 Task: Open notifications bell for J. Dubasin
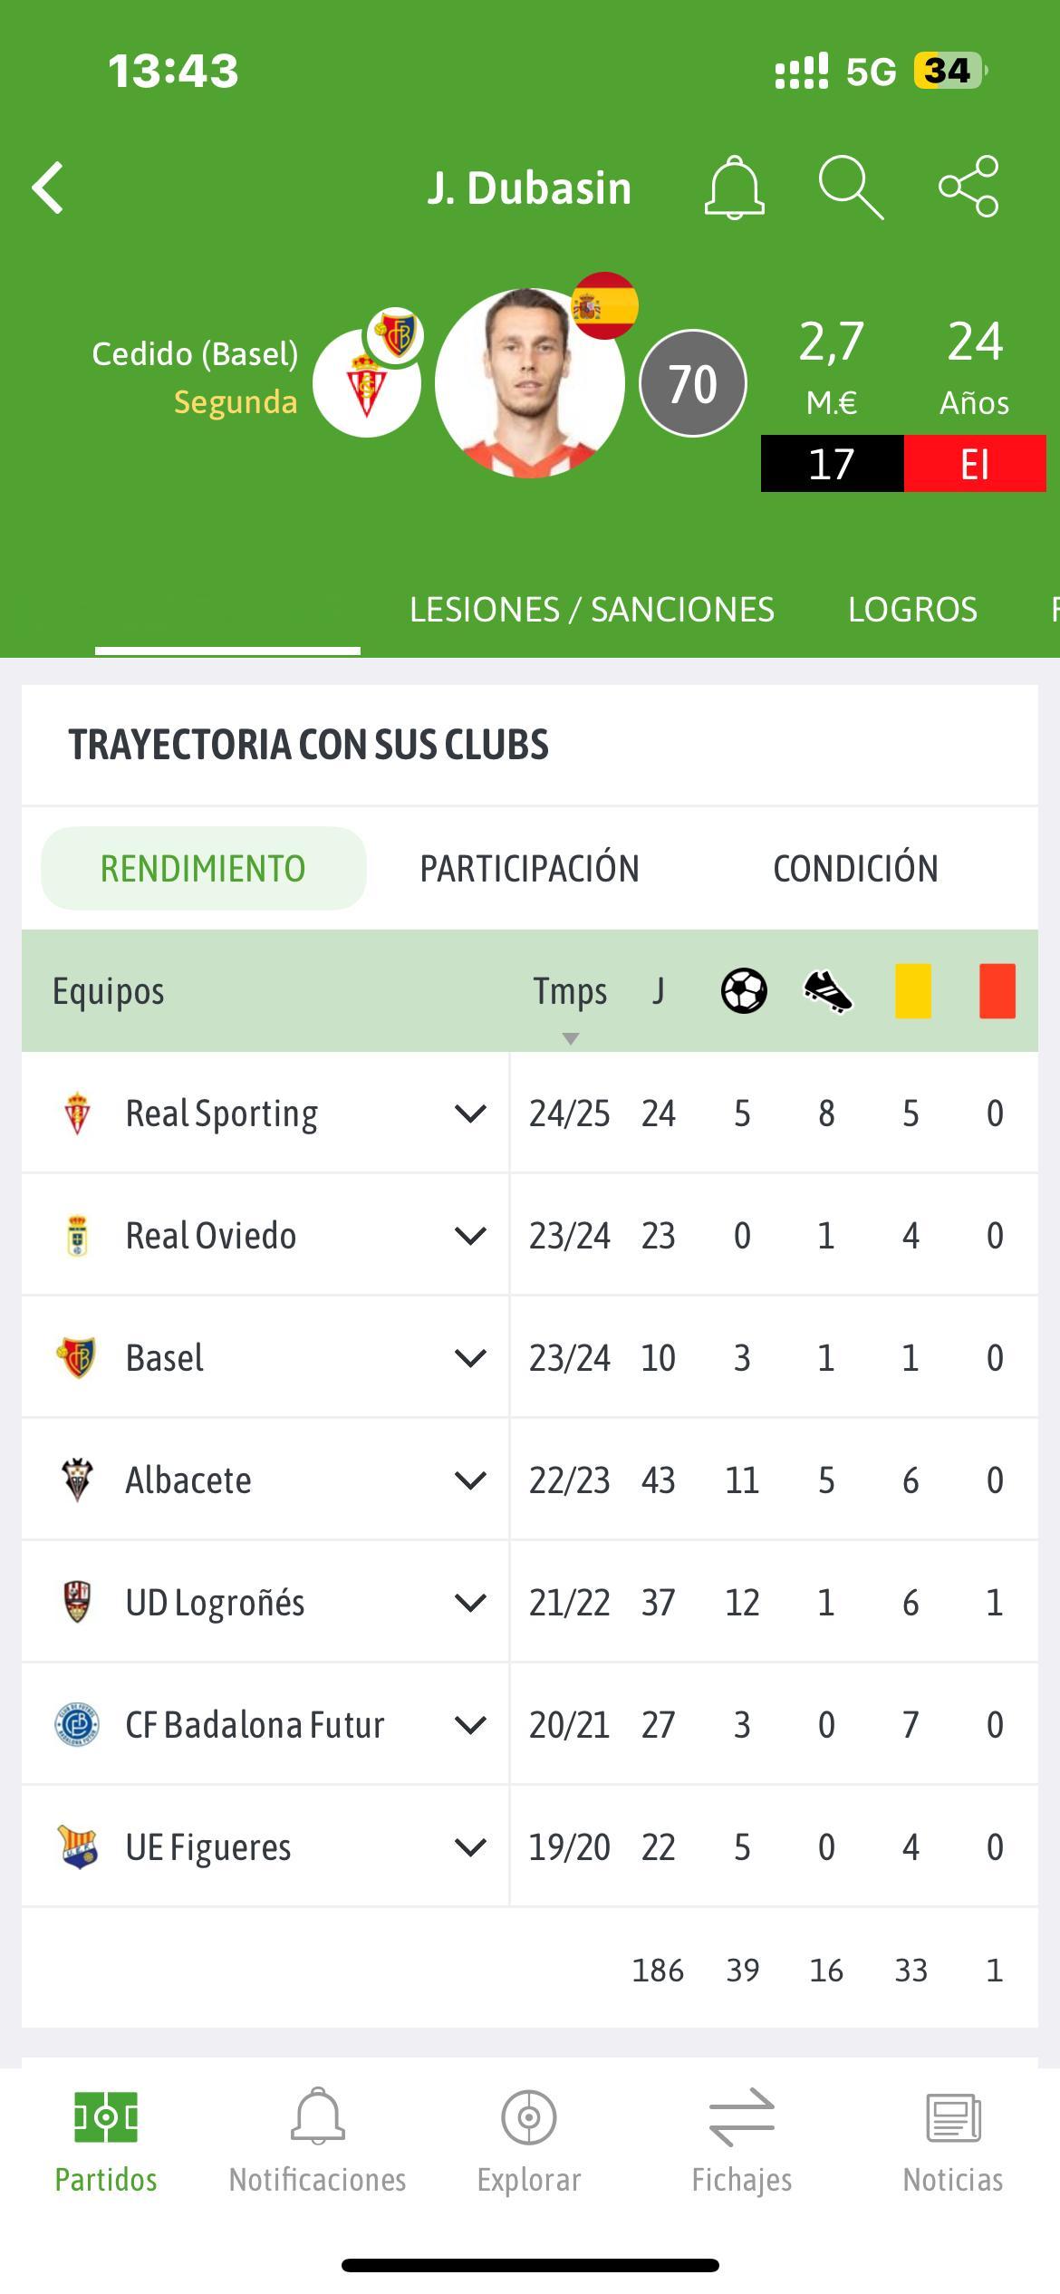pos(734,188)
